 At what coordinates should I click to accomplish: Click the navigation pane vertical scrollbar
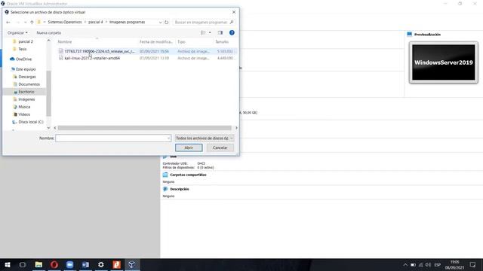tap(48, 93)
